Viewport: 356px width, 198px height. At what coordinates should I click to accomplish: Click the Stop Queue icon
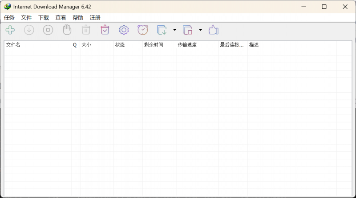187,30
